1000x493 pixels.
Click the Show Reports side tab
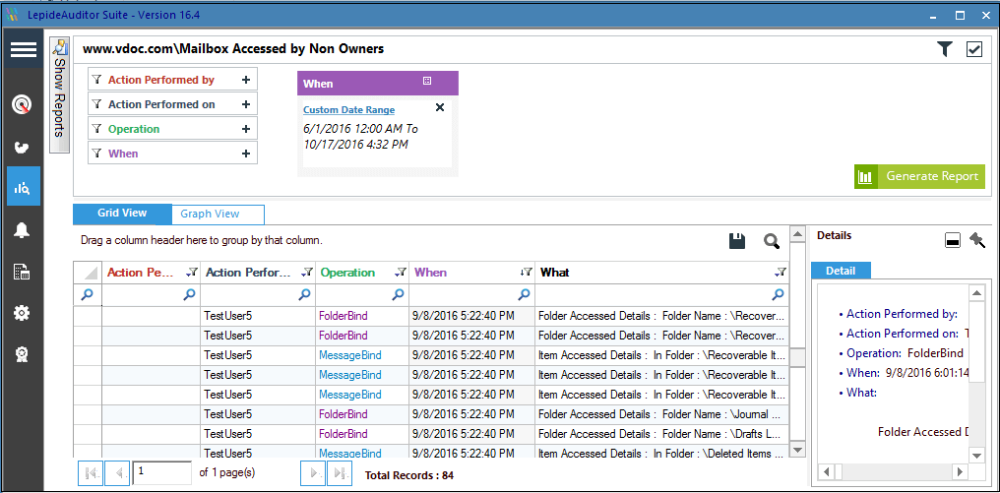(59, 95)
